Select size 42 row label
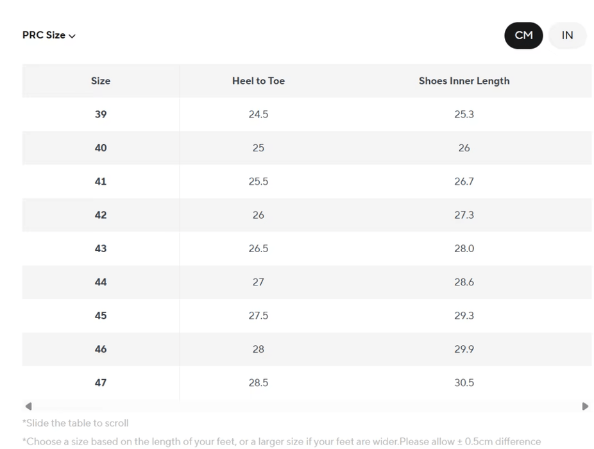Screen dimensions: 594x449 point(101,215)
